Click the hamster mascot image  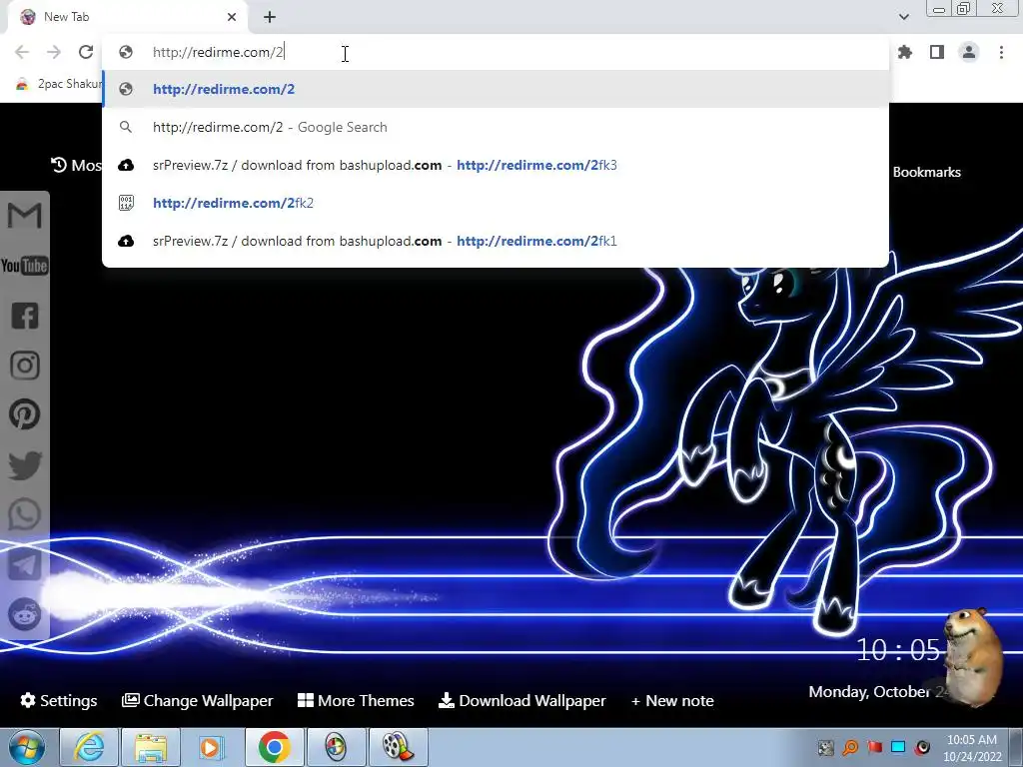click(x=973, y=657)
